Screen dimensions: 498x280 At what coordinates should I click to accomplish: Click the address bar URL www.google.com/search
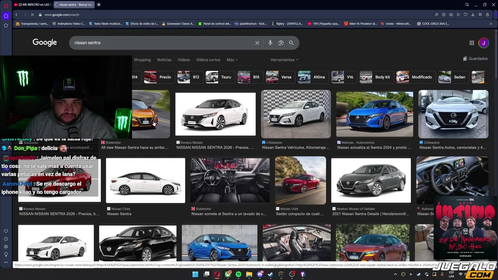(x=62, y=15)
